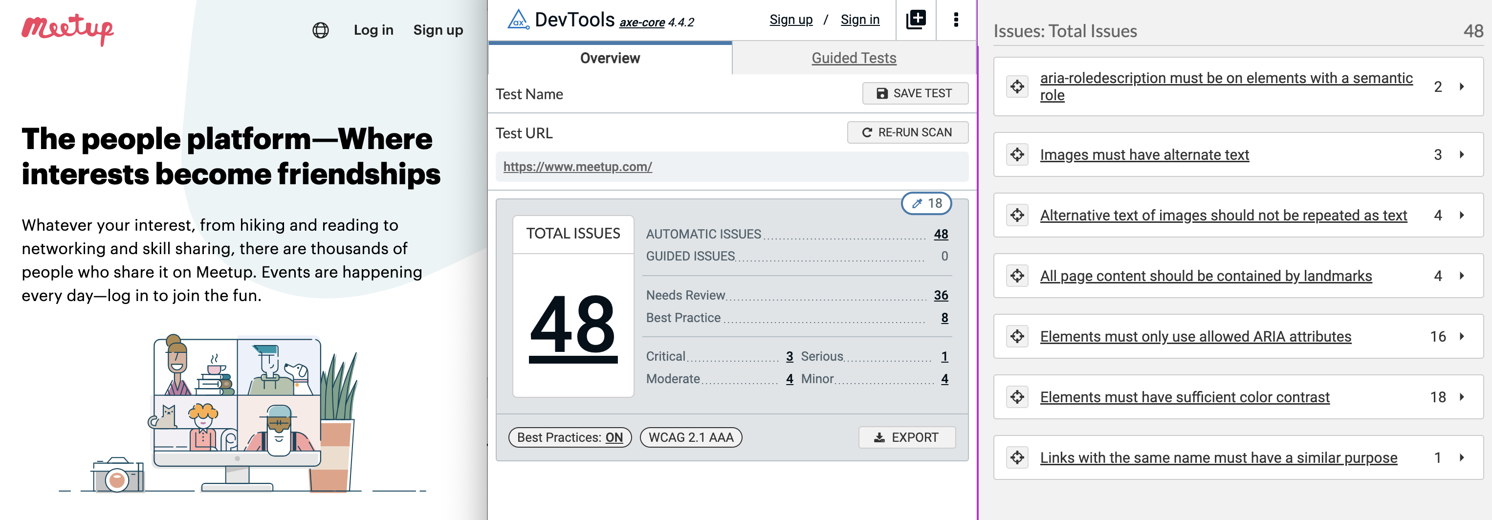Highlight All page content landmarks issue icon
Screen dimensions: 1492x520
click(1017, 276)
